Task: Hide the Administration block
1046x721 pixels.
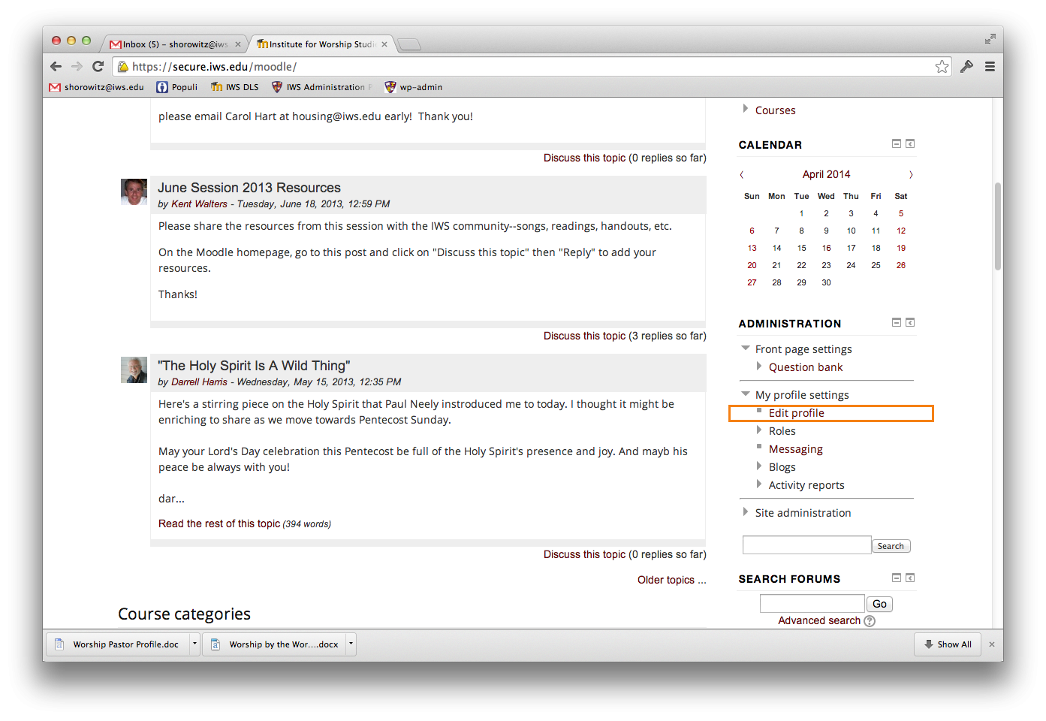Action: point(896,322)
